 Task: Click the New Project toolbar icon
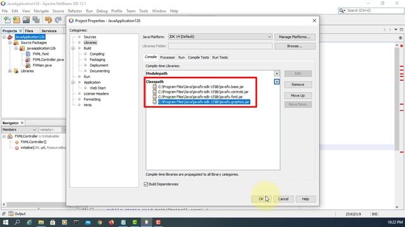tap(16, 20)
